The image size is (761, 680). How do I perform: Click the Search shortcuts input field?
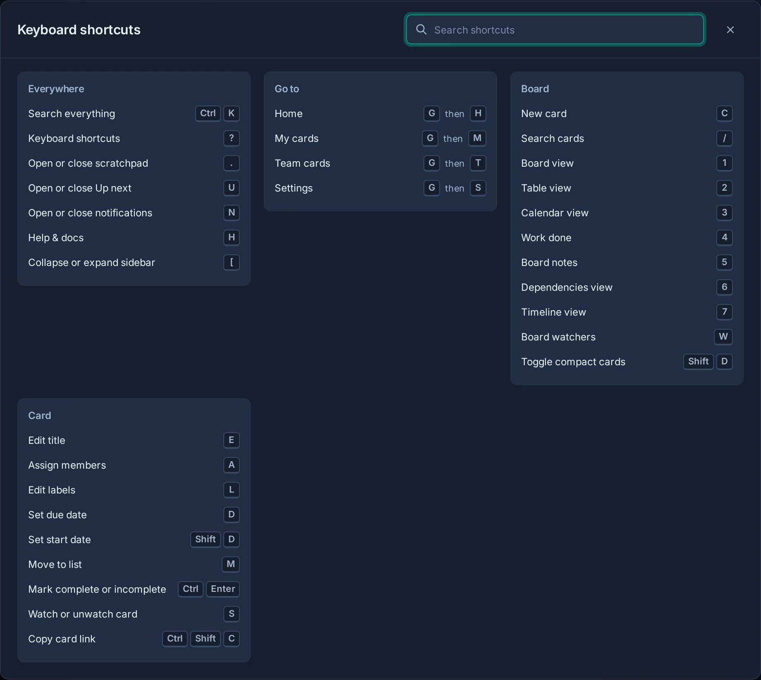pos(555,30)
